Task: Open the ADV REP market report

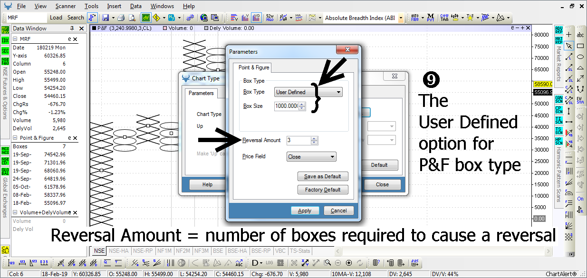Action: (x=559, y=30)
